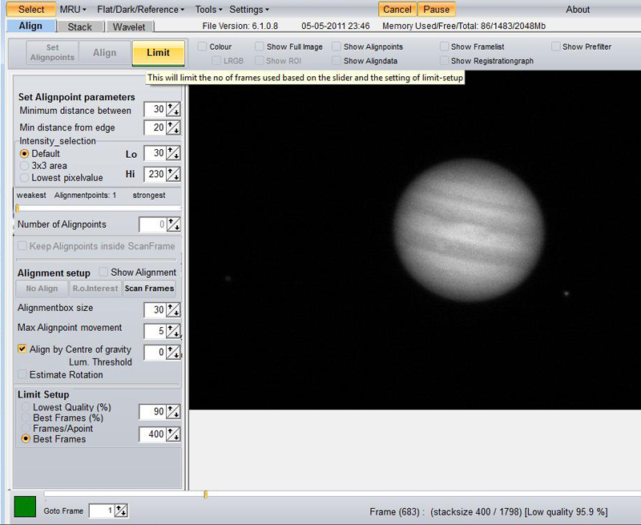Click the Max Alignpoint movement spinner arrows
The image size is (641, 525).
coord(173,331)
